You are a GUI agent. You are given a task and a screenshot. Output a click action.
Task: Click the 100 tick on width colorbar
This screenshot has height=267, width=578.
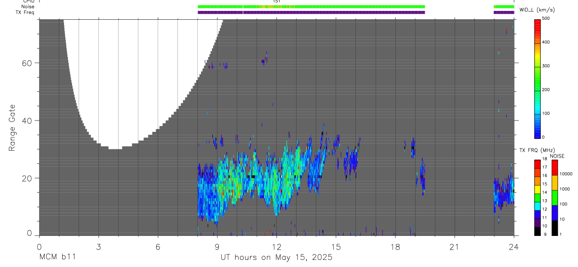pos(546,113)
